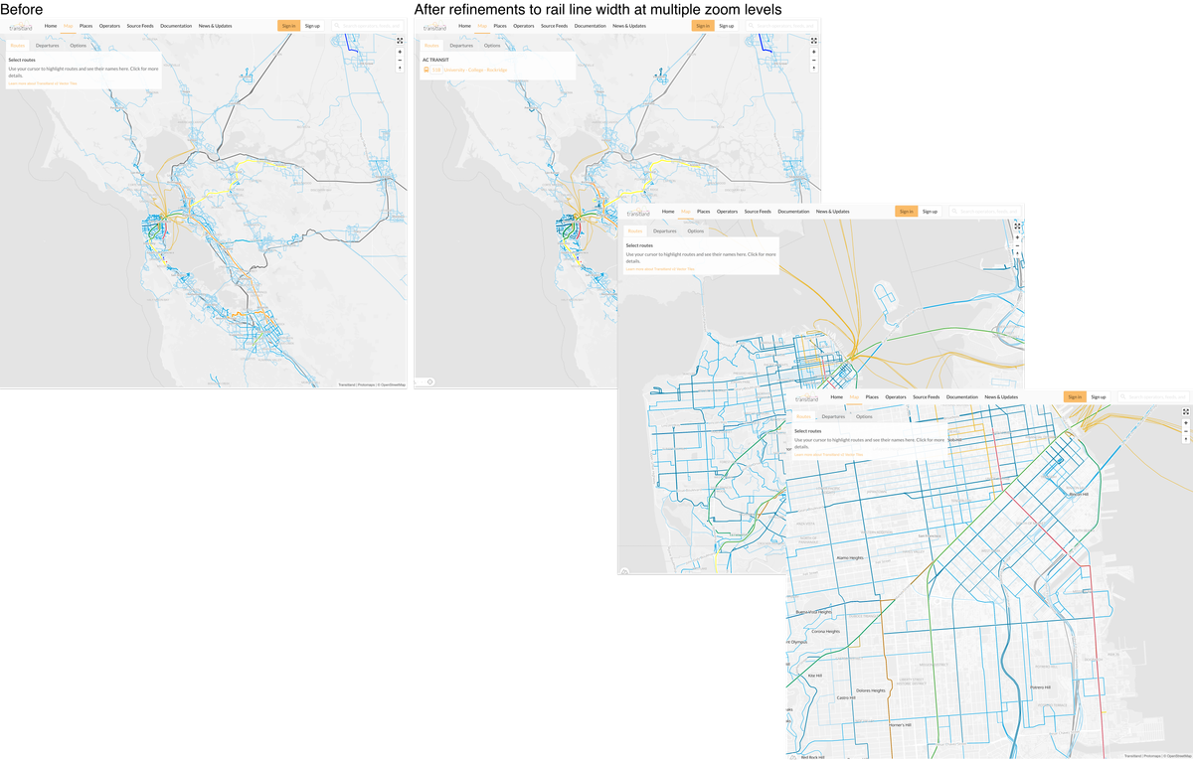Click the bus icon next to route 51B
1193x760 pixels.
point(427,70)
